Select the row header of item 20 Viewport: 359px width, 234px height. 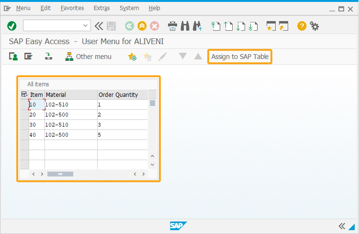click(x=24, y=115)
